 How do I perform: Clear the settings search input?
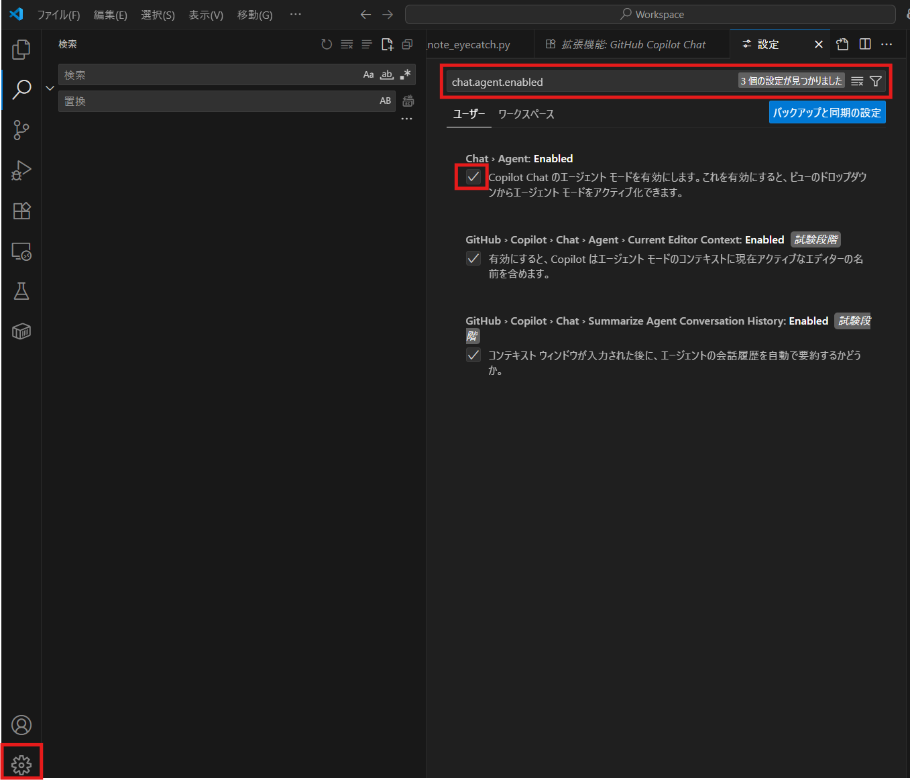[857, 81]
